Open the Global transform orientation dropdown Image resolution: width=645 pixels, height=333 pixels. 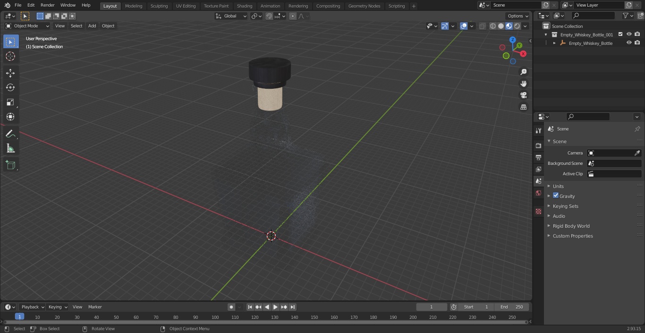pos(231,16)
